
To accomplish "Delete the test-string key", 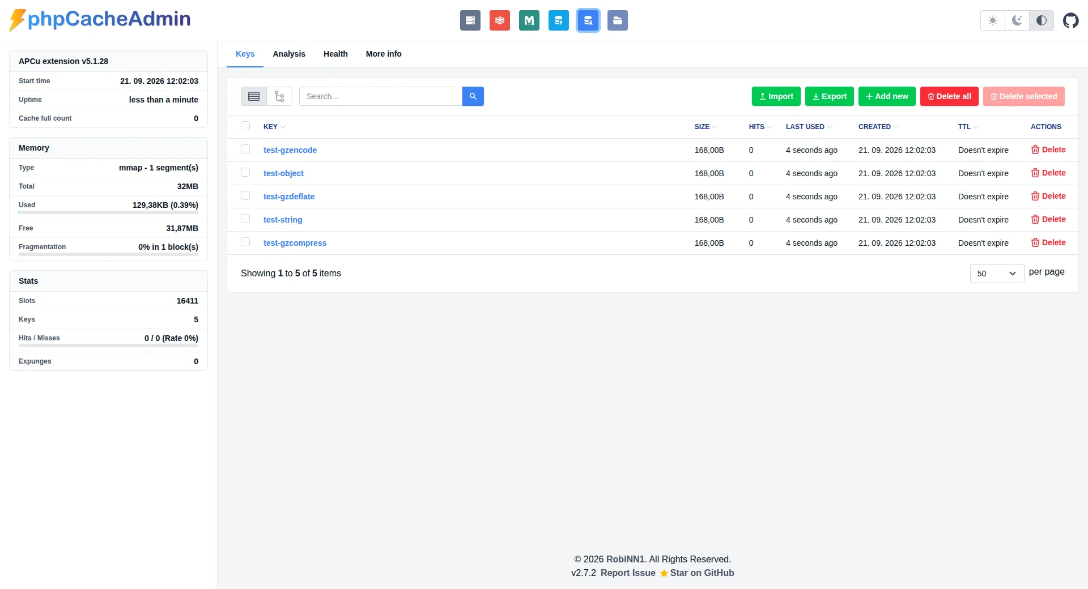I will click(x=1048, y=219).
